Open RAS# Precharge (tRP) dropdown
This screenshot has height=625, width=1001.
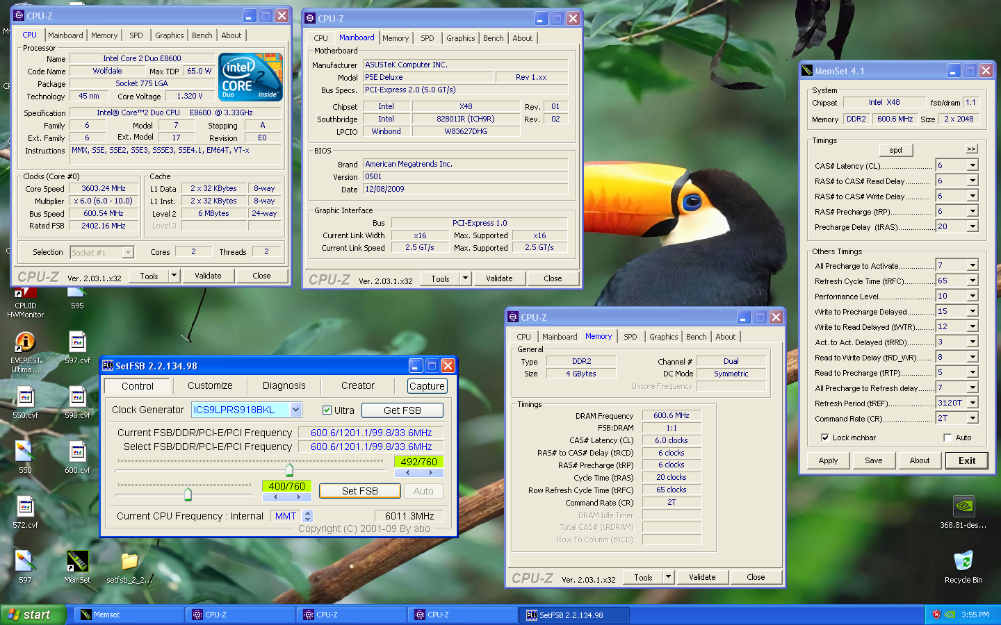972,211
